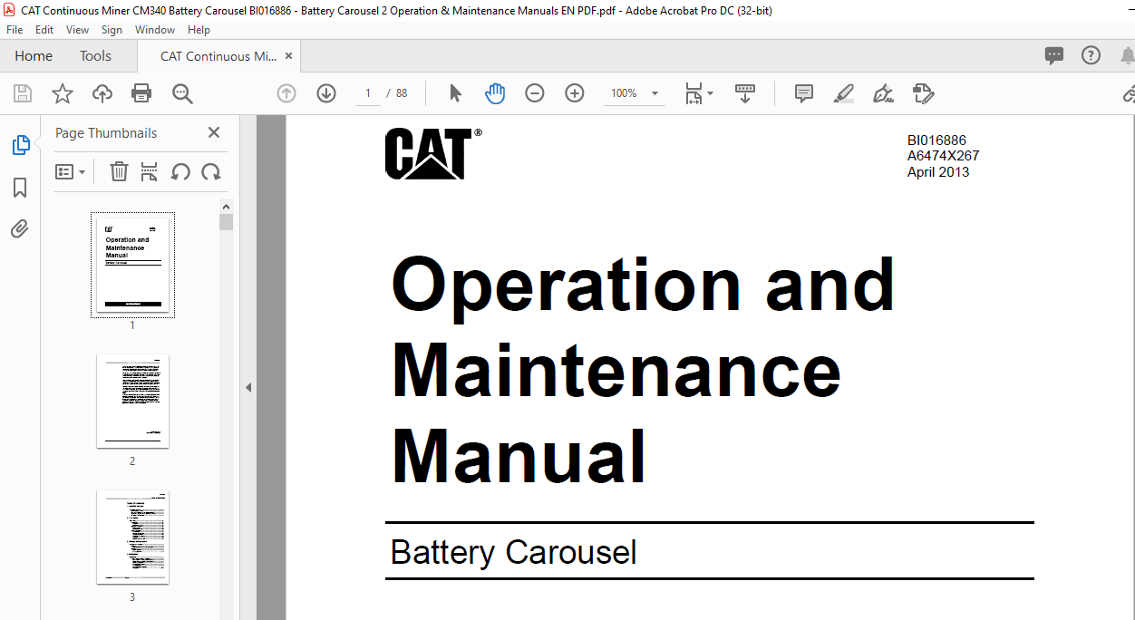This screenshot has height=620, width=1135.
Task: Rotate page counterclockwise in thumbnails panel
Action: pyautogui.click(x=180, y=171)
